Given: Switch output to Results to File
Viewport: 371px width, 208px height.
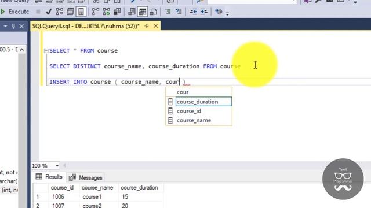Looking at the screenshot, I should click(x=154, y=12).
